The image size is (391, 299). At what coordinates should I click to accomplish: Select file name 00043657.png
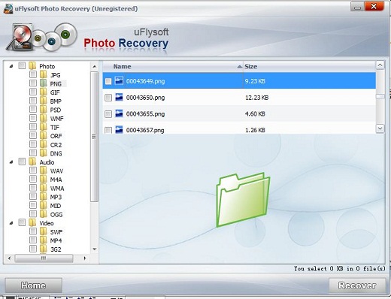click(145, 130)
